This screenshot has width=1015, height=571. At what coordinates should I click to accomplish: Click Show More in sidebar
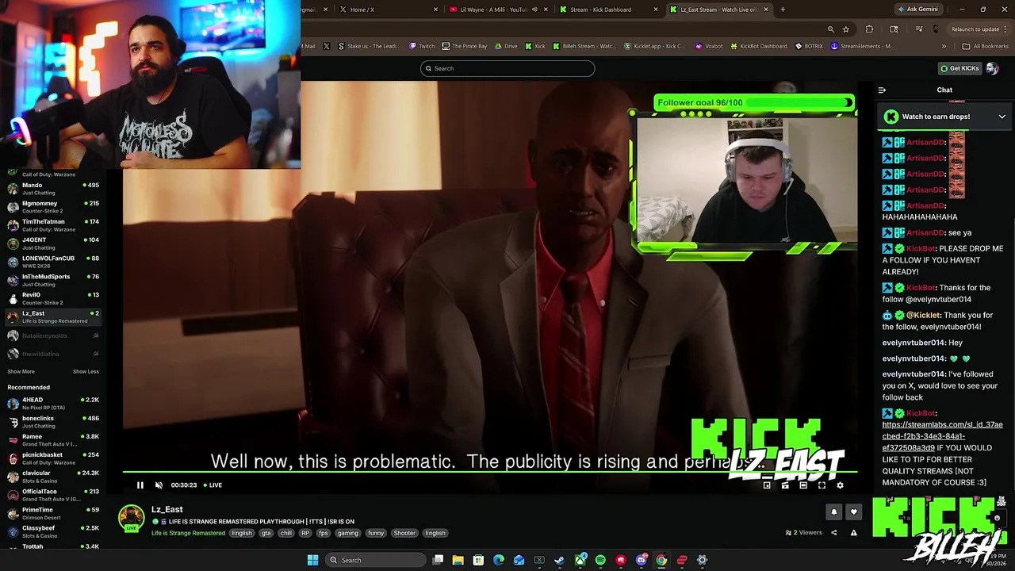pyautogui.click(x=21, y=372)
